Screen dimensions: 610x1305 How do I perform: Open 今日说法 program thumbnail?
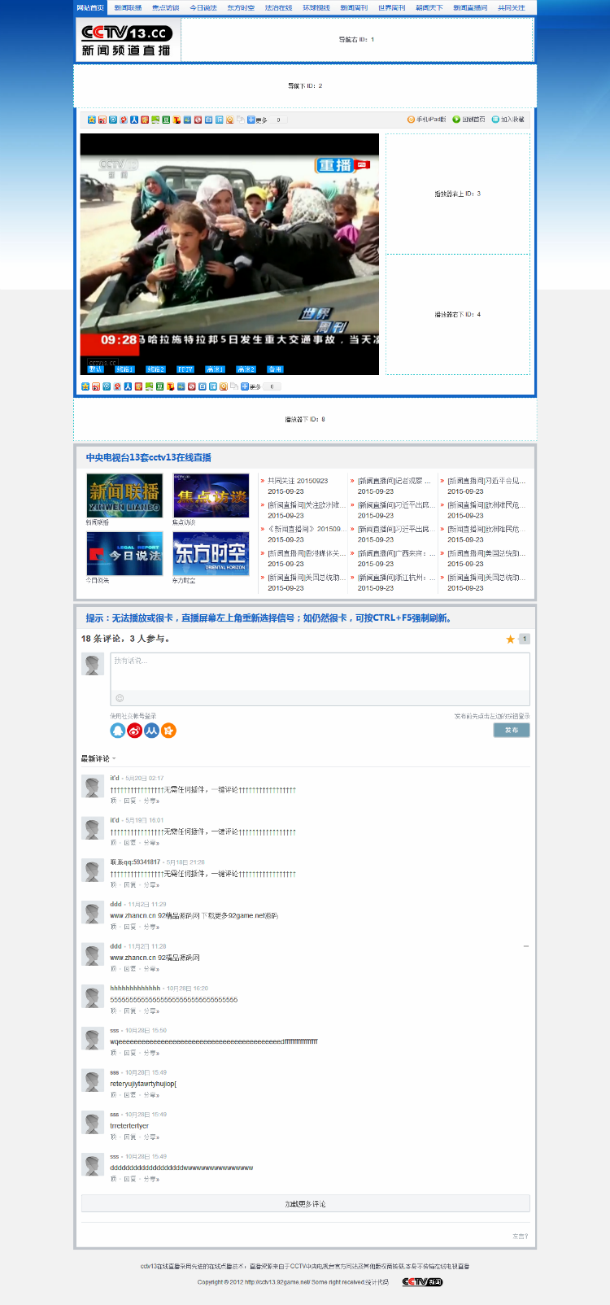[124, 554]
